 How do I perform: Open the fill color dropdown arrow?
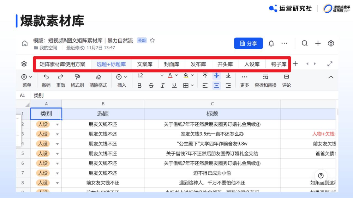(192, 75)
